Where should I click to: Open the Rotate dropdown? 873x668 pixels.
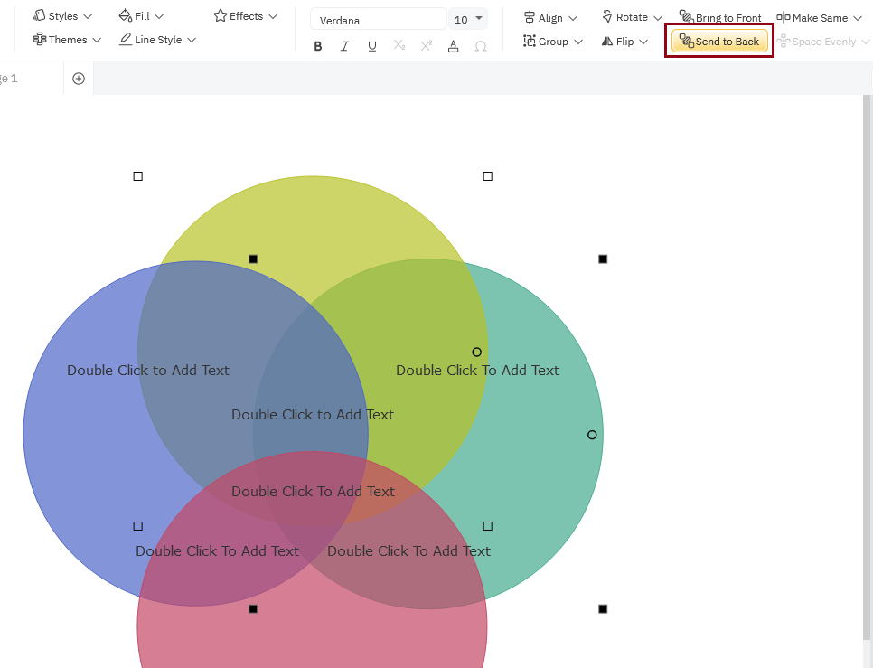pos(631,16)
